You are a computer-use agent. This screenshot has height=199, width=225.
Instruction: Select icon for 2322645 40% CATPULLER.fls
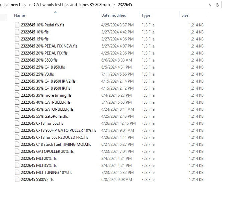tap(17, 102)
